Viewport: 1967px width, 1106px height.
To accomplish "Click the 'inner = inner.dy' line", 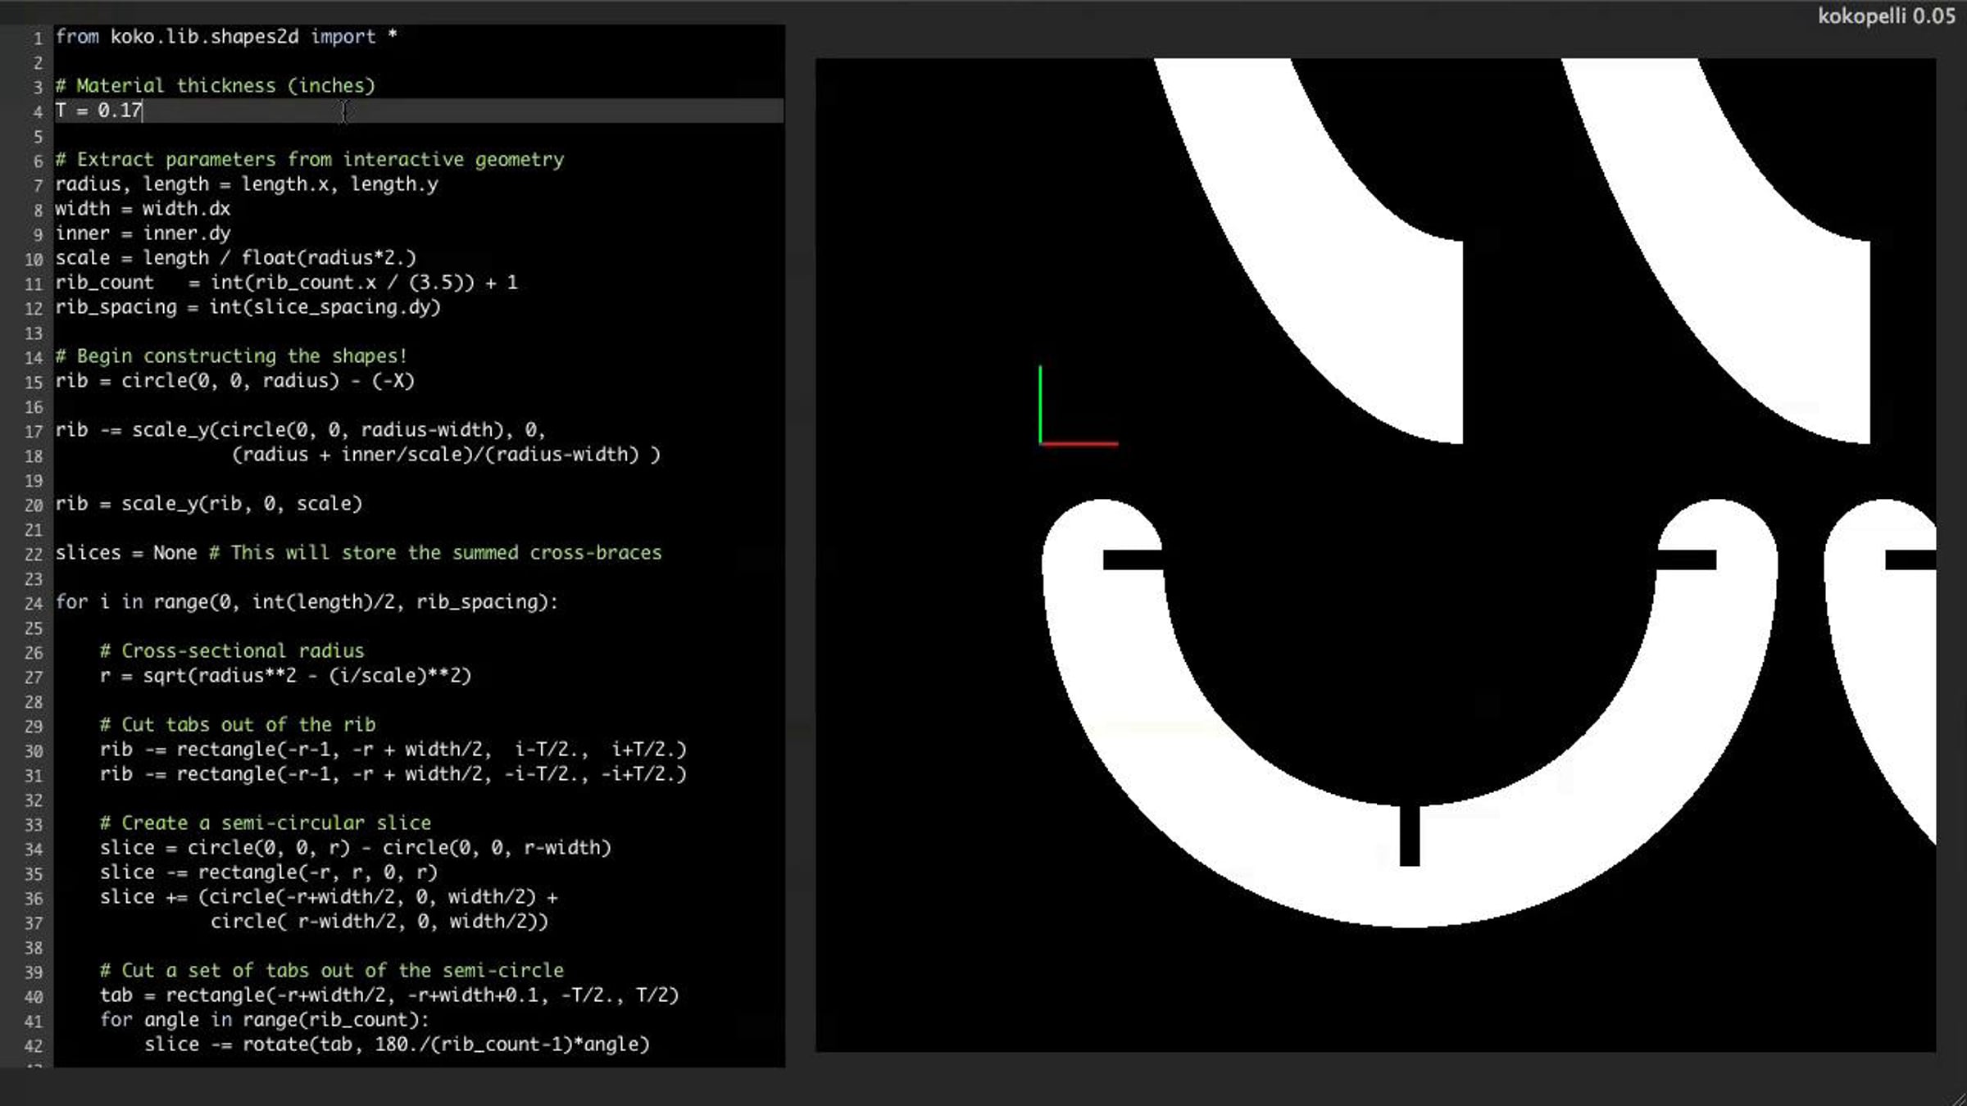I will 143,233.
